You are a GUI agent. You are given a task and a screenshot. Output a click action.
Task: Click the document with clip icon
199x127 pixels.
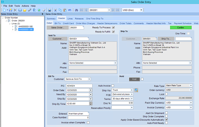[x=34, y=10]
